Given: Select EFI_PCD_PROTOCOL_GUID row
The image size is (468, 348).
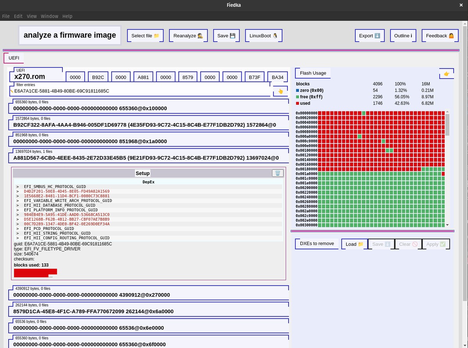Looking at the screenshot, I should click(x=149, y=229).
